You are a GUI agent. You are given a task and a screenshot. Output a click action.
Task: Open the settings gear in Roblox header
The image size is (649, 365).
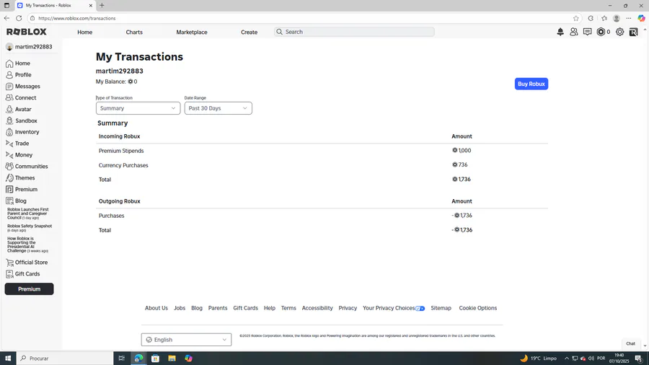click(x=619, y=32)
